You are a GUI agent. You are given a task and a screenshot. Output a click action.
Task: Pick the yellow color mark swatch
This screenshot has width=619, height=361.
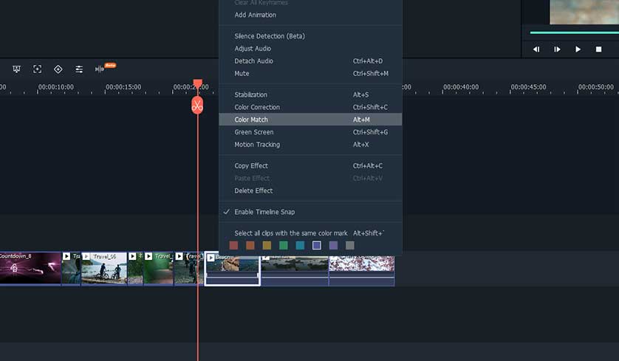[x=267, y=245]
